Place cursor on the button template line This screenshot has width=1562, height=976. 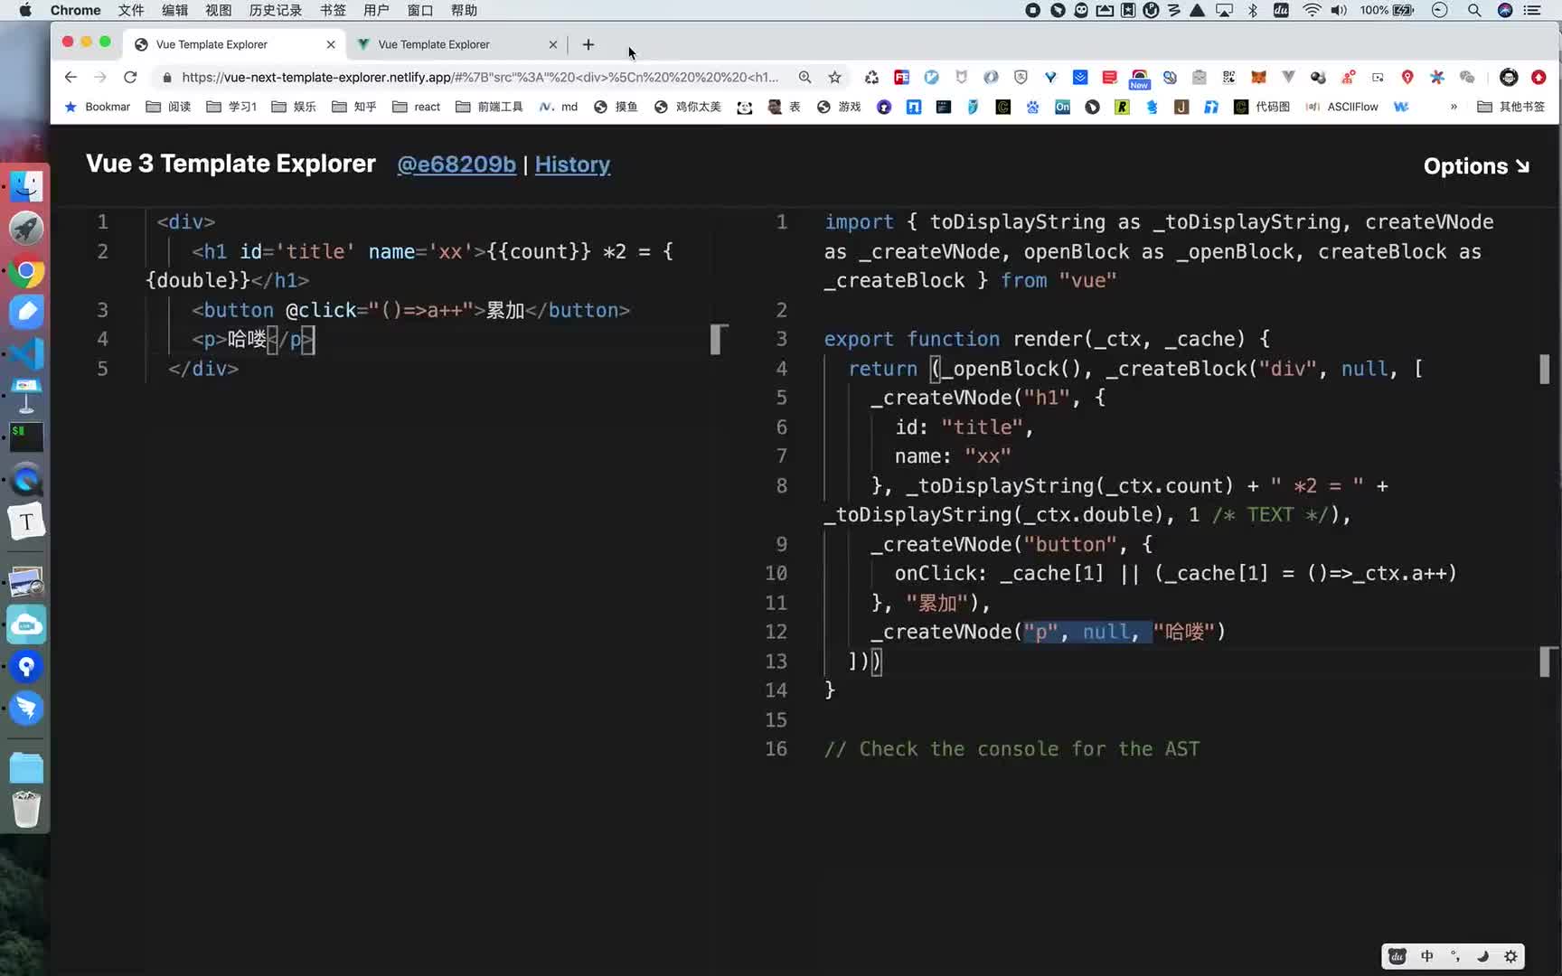click(x=410, y=310)
